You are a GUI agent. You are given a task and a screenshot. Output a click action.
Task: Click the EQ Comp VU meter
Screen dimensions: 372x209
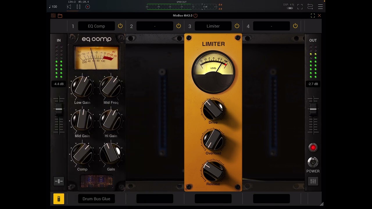96,58
